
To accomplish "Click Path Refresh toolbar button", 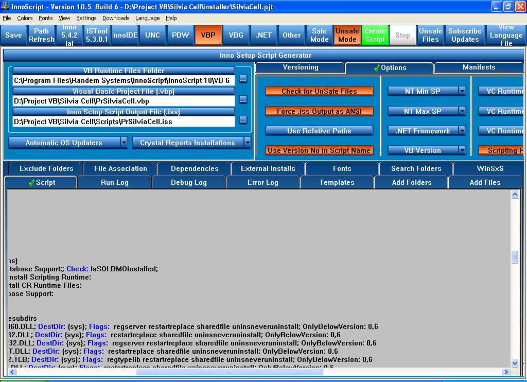I will point(41,35).
